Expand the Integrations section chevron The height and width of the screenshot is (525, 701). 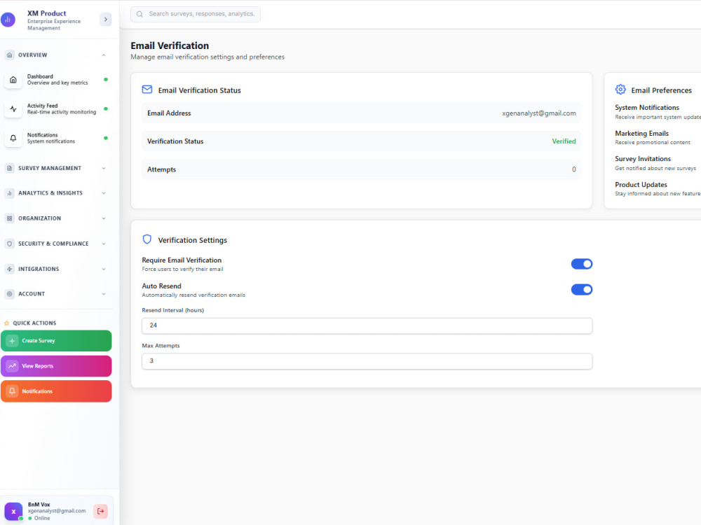pos(104,269)
